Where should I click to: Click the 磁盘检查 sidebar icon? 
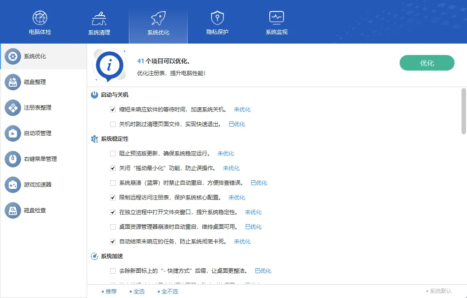(x=13, y=210)
